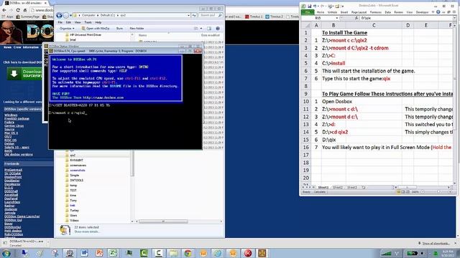Click the Fedora download link
460x258 pixels.
click(x=9, y=123)
